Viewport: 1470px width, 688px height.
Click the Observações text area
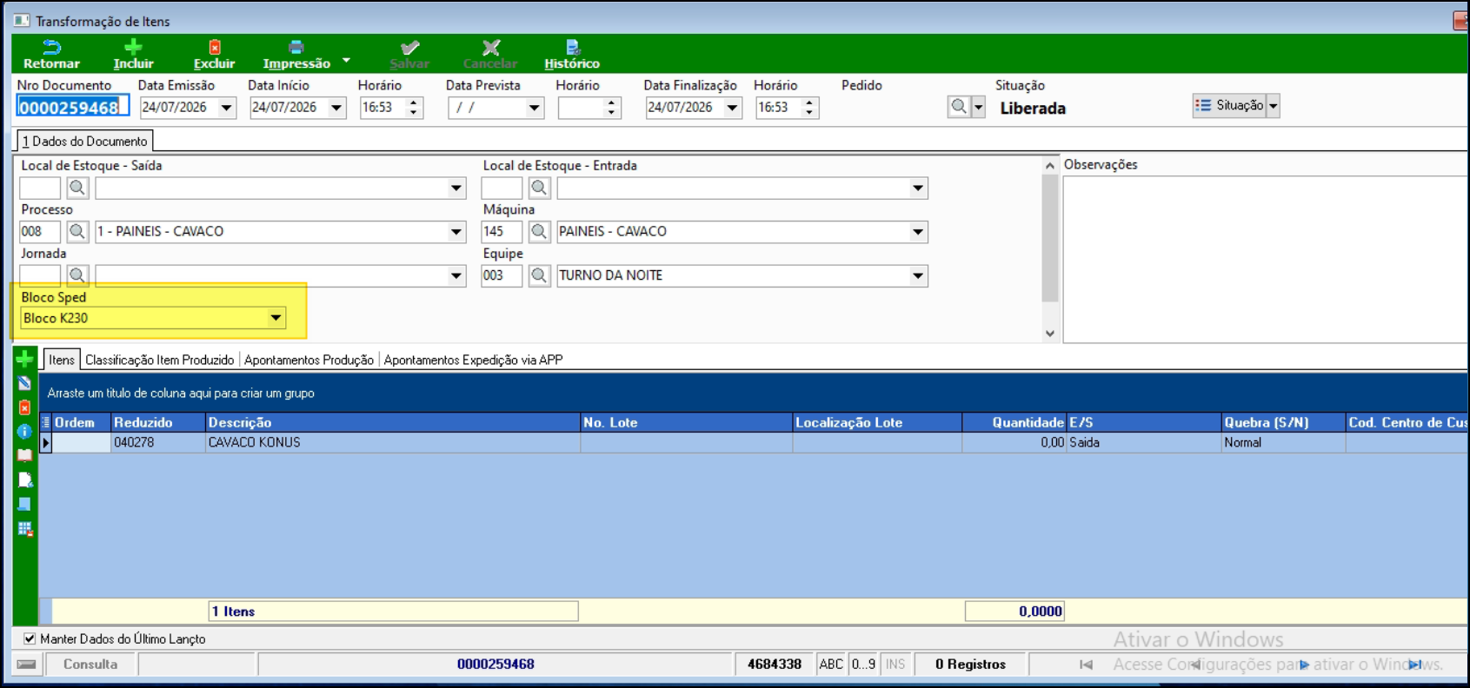click(x=1266, y=259)
